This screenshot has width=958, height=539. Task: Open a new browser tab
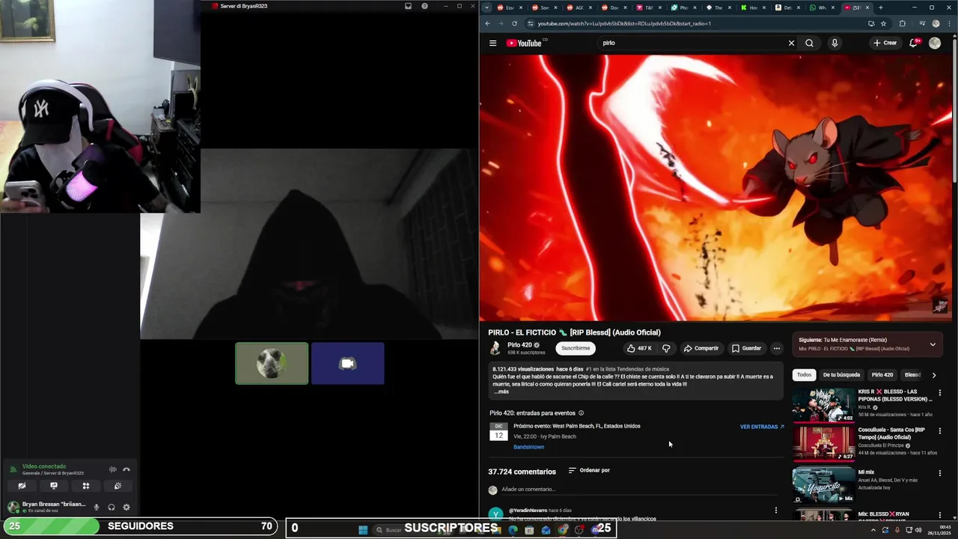pos(881,7)
